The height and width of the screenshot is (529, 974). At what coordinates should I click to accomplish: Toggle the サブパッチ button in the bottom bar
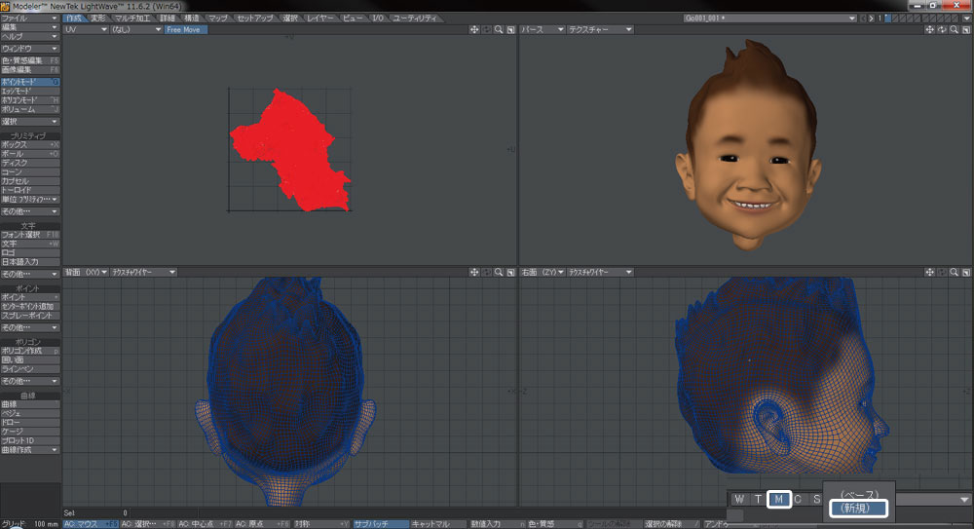pyautogui.click(x=381, y=524)
